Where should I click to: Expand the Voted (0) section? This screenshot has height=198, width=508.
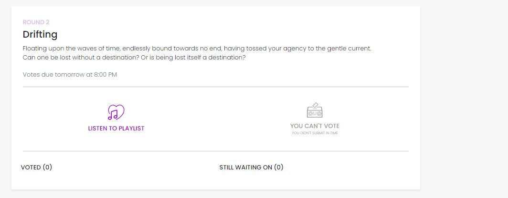[36, 168]
